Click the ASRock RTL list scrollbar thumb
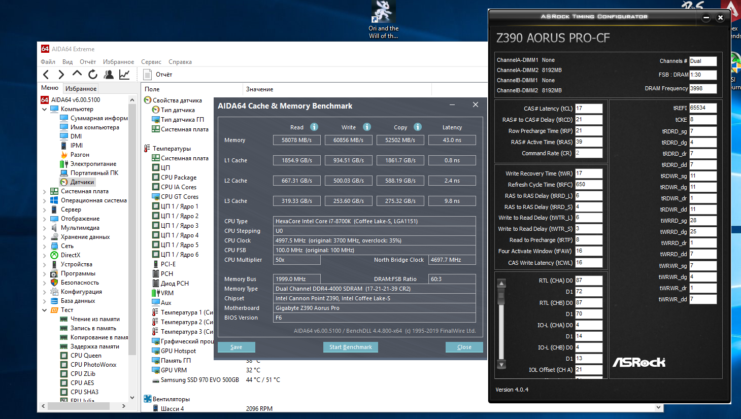 pyautogui.click(x=501, y=297)
